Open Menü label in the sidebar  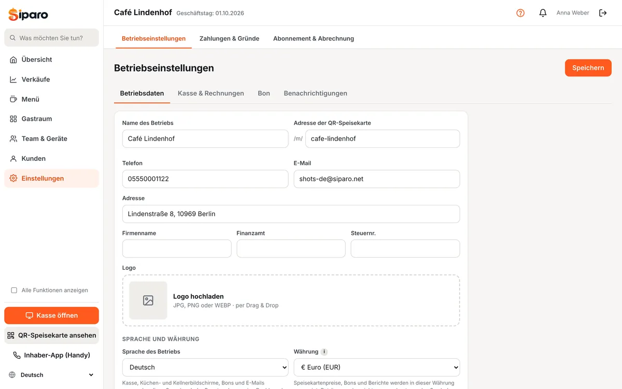pos(31,99)
